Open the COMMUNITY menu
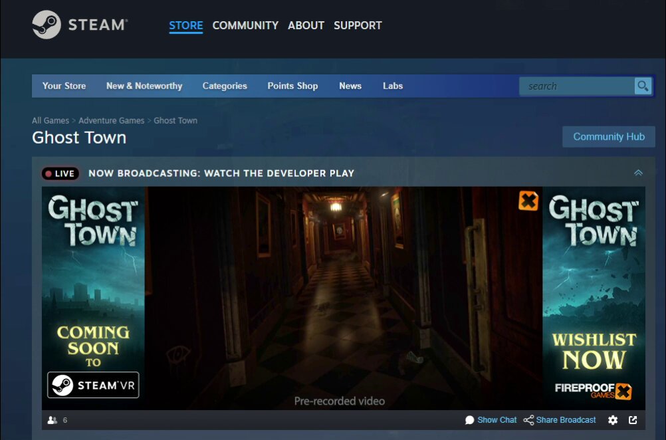Image resolution: width=666 pixels, height=440 pixels. [245, 25]
